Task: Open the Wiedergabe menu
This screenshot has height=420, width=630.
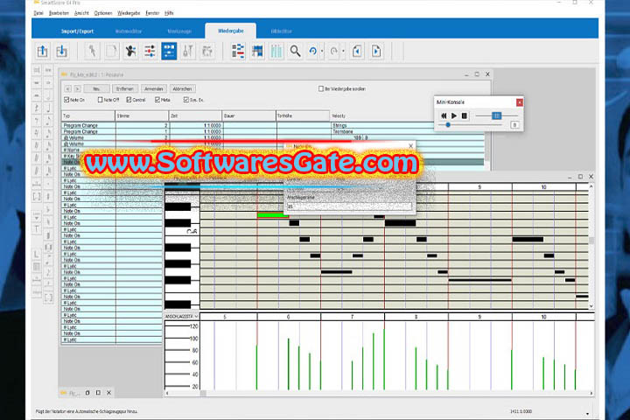Action: [x=129, y=13]
